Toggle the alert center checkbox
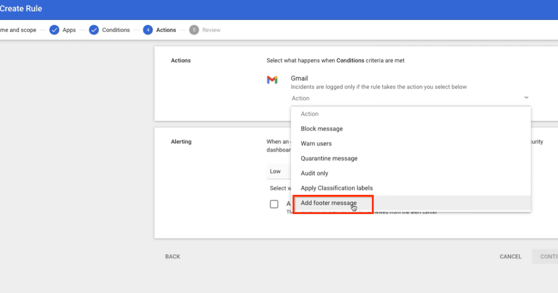 pos(274,204)
